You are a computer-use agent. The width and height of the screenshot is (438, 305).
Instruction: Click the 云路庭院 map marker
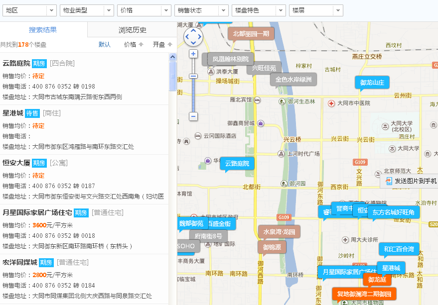[x=237, y=163]
